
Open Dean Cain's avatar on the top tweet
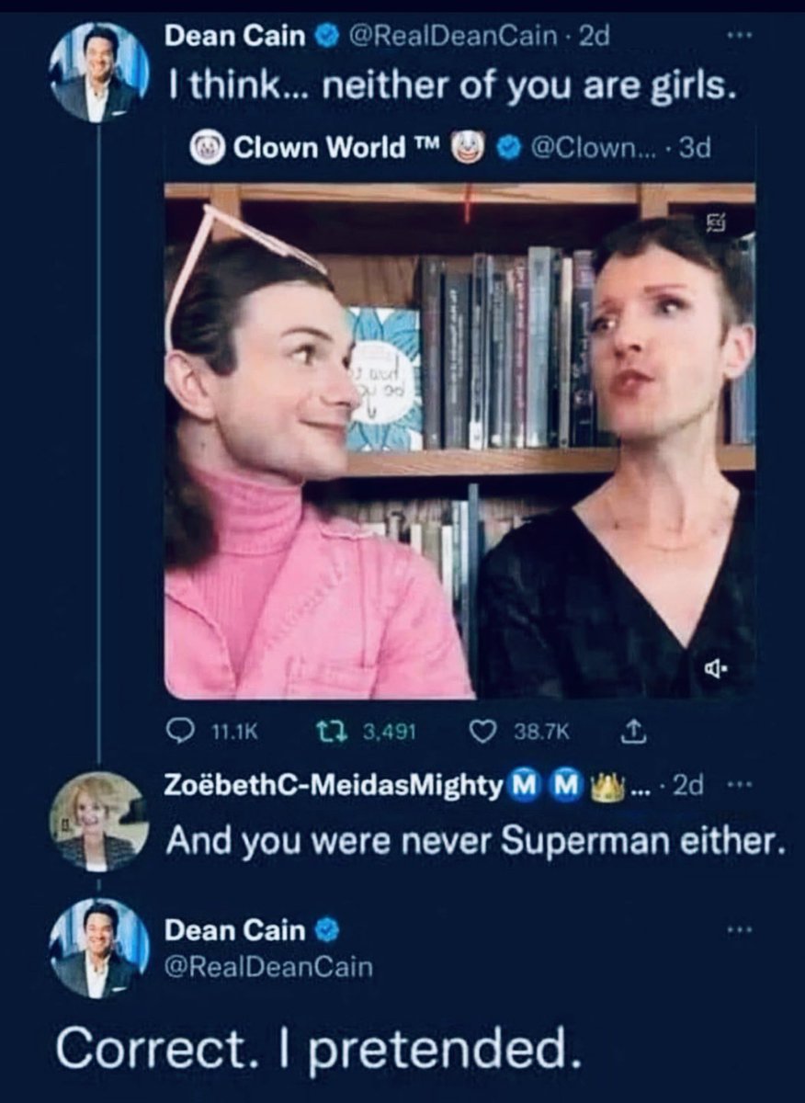[97, 73]
